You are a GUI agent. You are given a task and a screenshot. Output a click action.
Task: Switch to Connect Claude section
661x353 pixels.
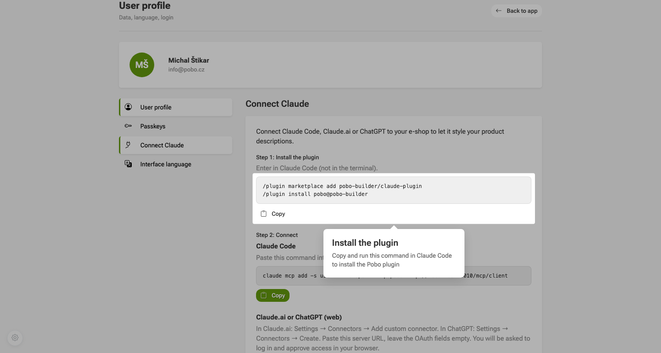click(176, 145)
